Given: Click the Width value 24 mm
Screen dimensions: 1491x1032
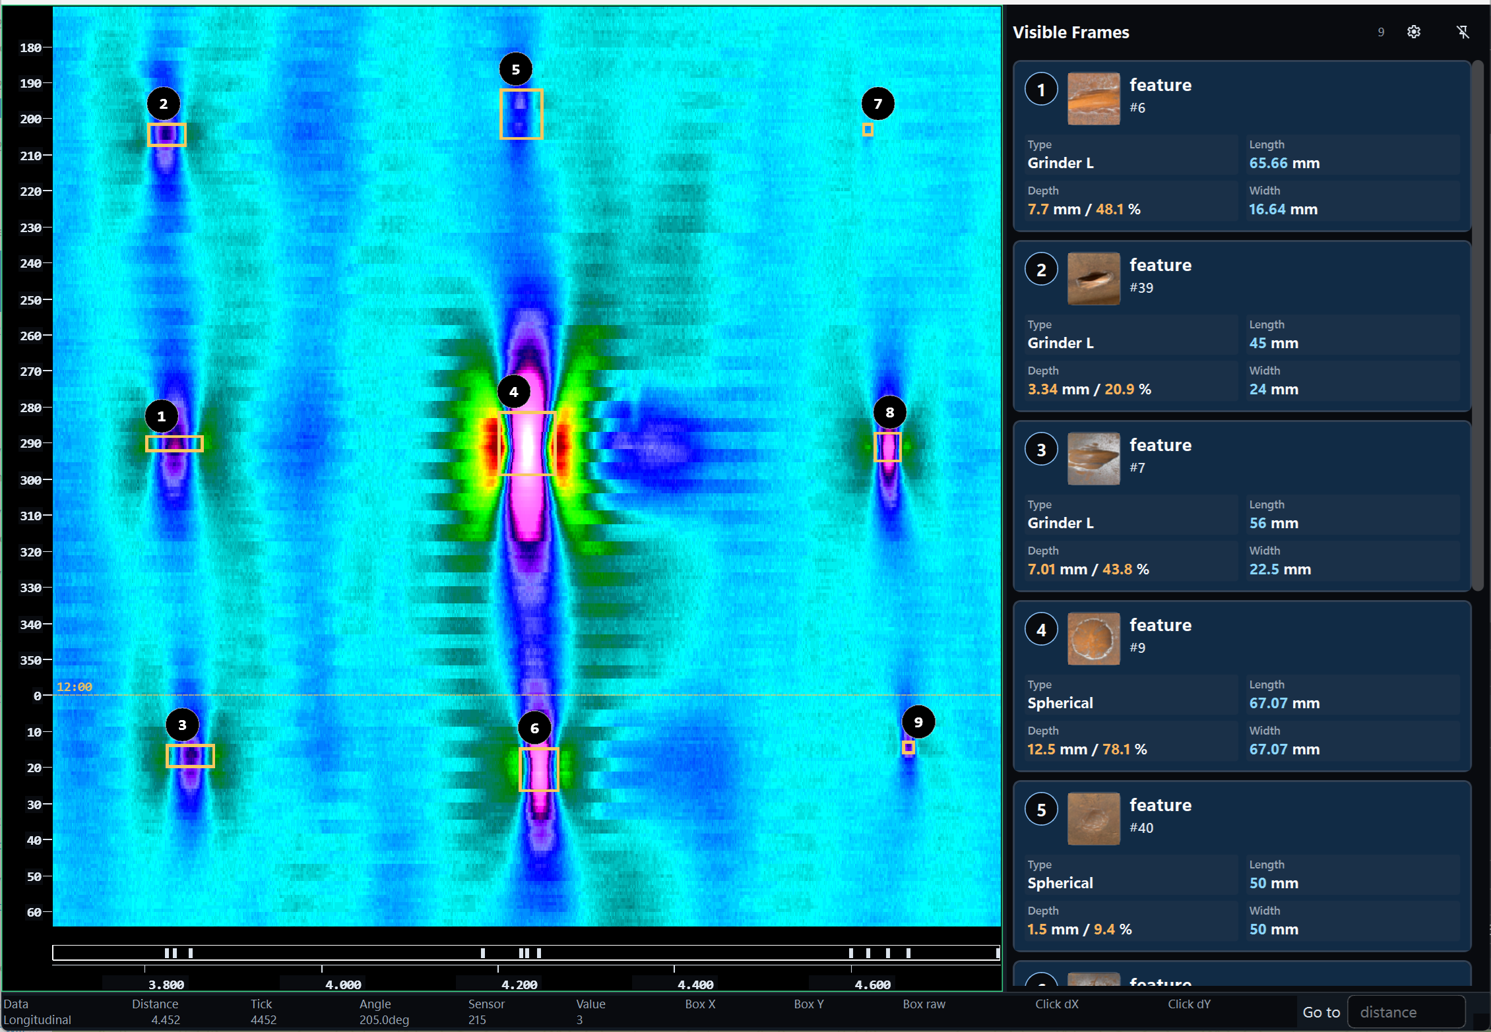Looking at the screenshot, I should (1273, 389).
